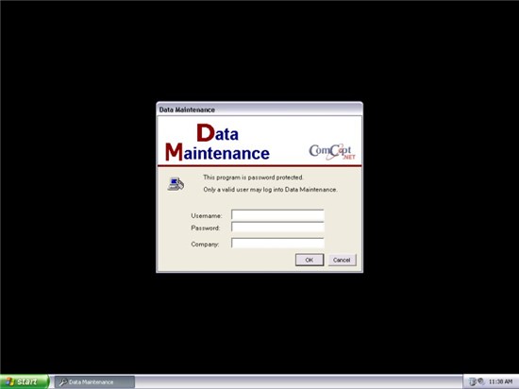Confirm the login with the OK button
This screenshot has width=519, height=389.
(310, 260)
